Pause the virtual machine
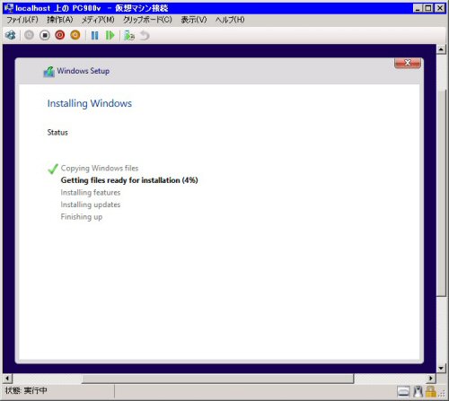This screenshot has height=401, width=449. tap(94, 36)
